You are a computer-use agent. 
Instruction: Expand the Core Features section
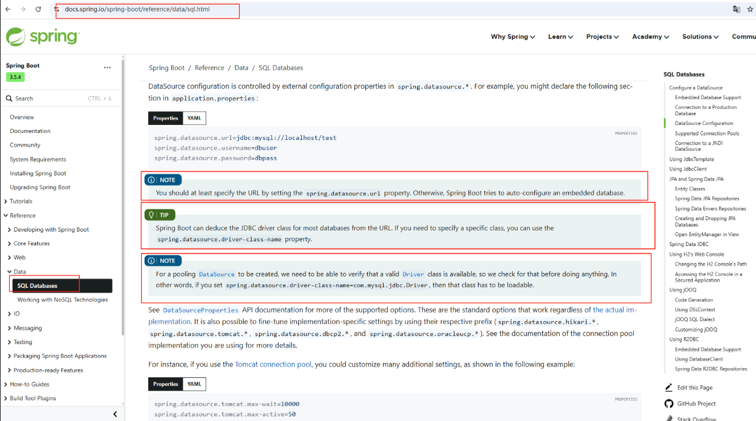(10, 244)
